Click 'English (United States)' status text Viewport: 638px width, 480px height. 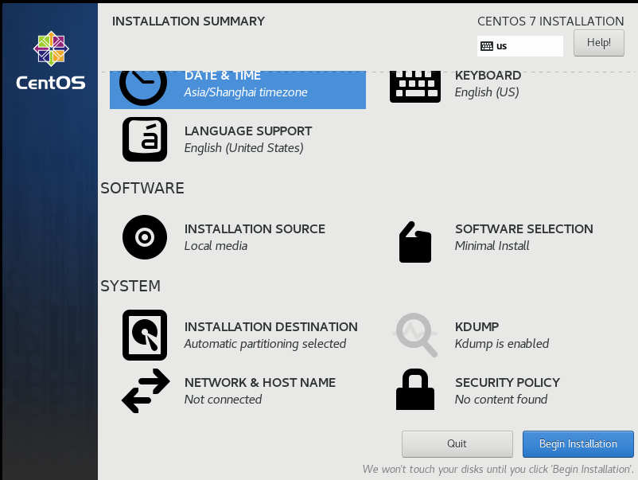[243, 148]
